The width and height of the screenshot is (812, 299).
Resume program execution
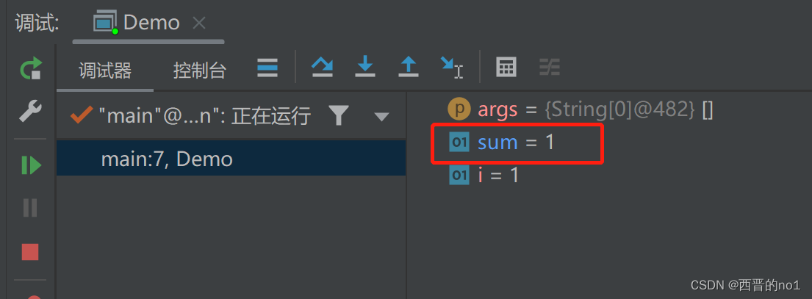(x=31, y=165)
